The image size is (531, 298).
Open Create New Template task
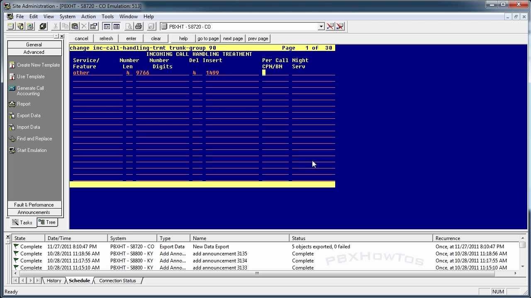(x=34, y=65)
